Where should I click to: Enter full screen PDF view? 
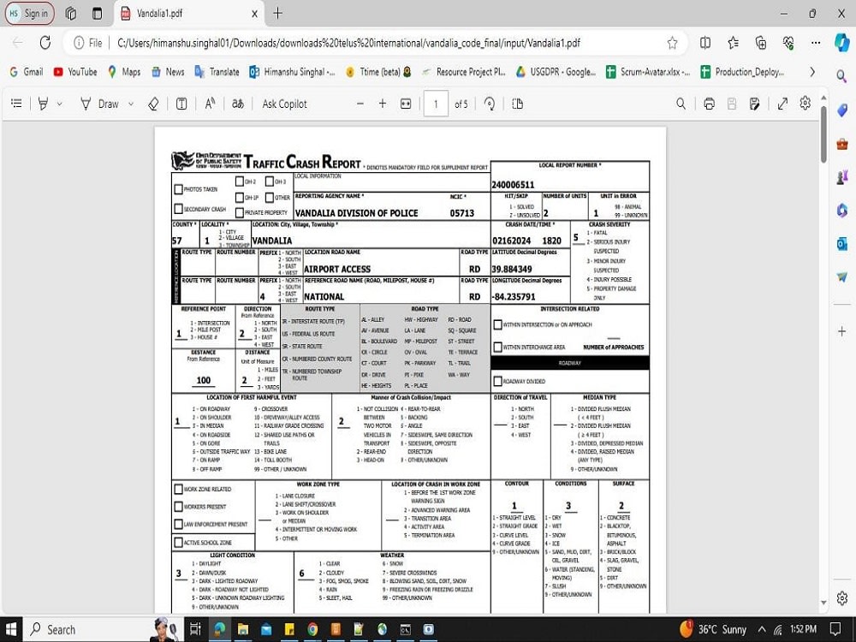tap(783, 104)
